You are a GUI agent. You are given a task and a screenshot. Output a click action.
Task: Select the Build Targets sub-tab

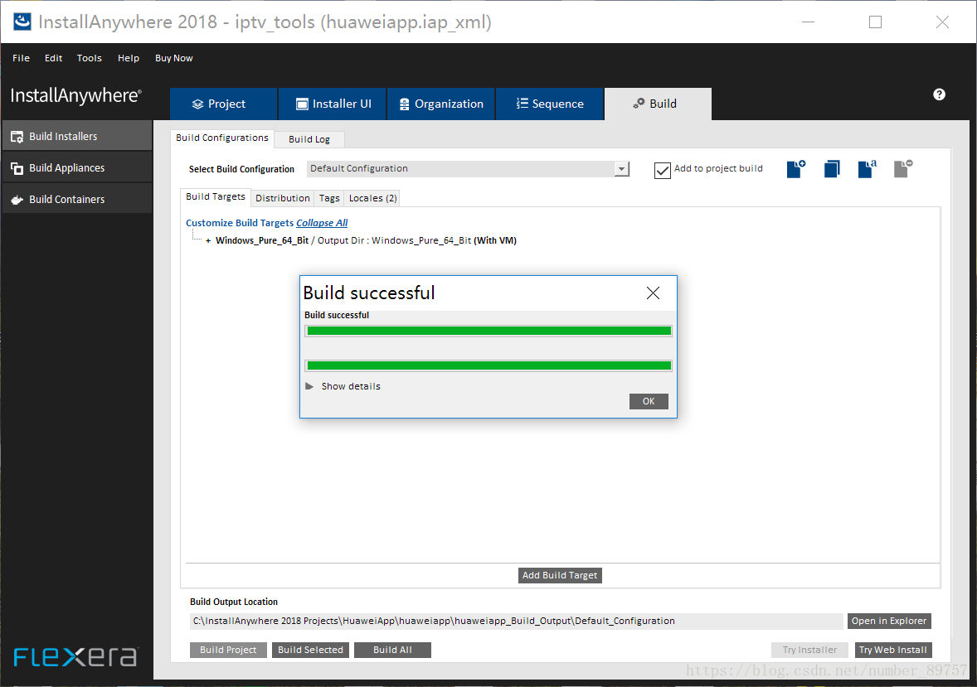[x=216, y=197]
